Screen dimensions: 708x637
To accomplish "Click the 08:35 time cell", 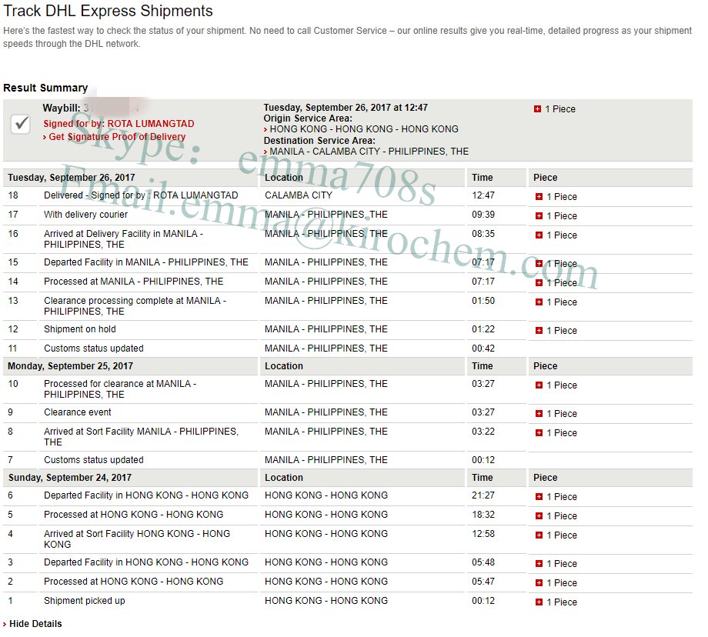I will (483, 234).
